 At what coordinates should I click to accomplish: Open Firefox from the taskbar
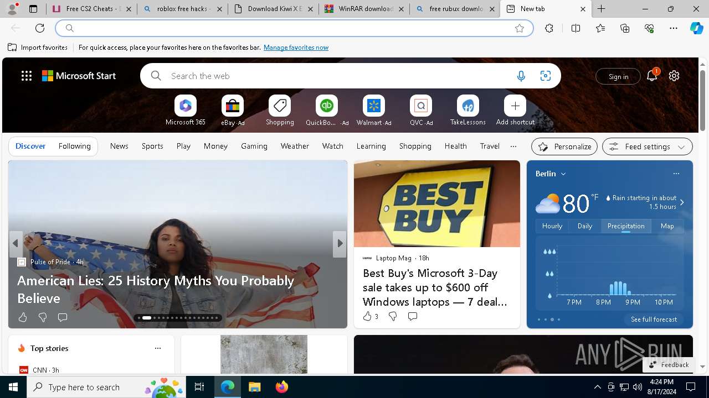pyautogui.click(x=282, y=387)
